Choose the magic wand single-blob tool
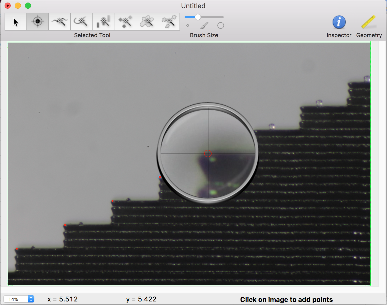This screenshot has width=387, height=305. pos(147,22)
